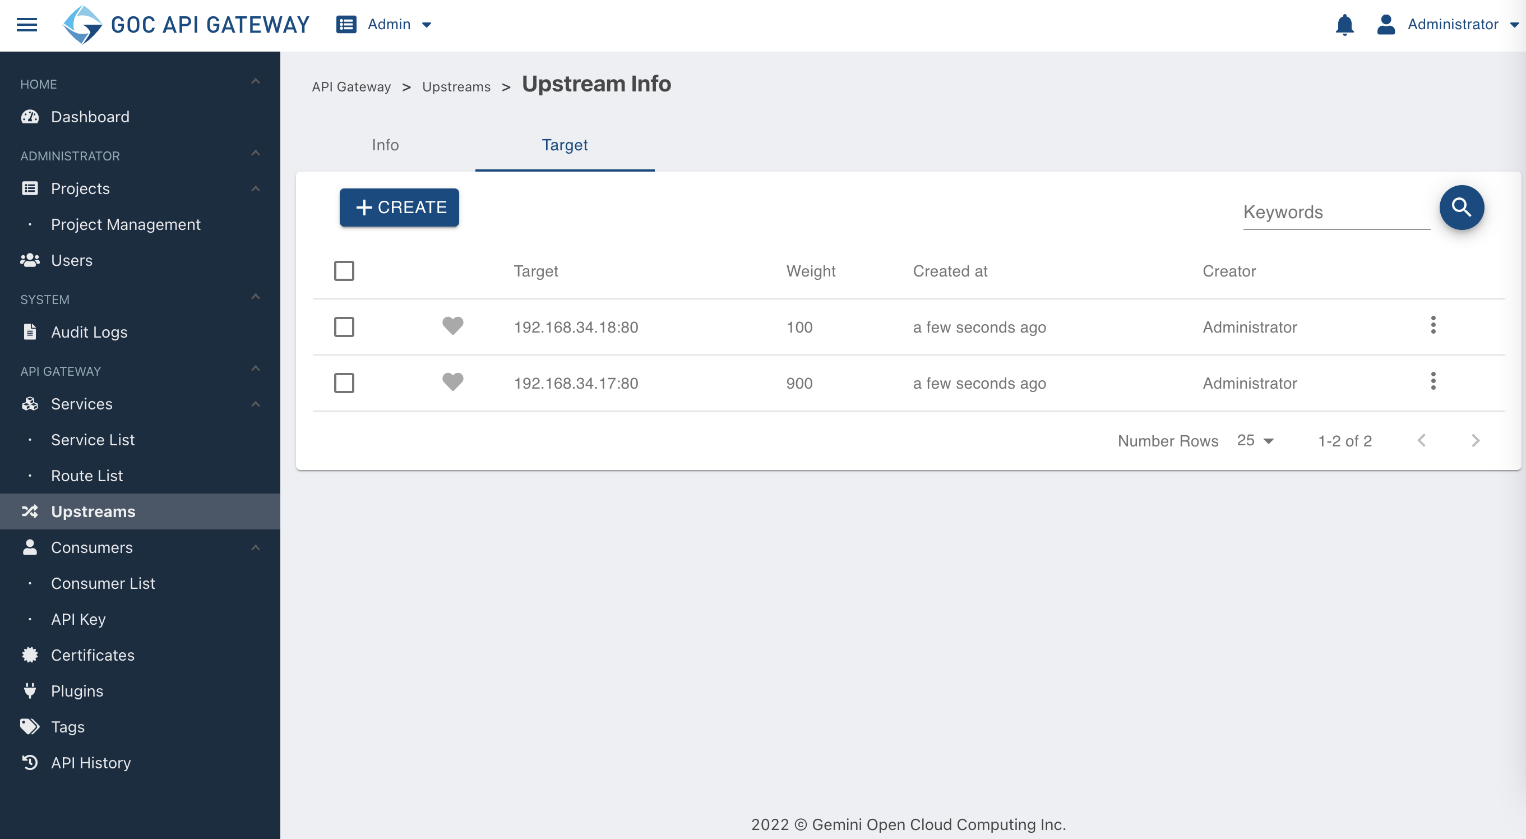Image resolution: width=1526 pixels, height=839 pixels.
Task: Click the Weight column header
Action: (811, 271)
